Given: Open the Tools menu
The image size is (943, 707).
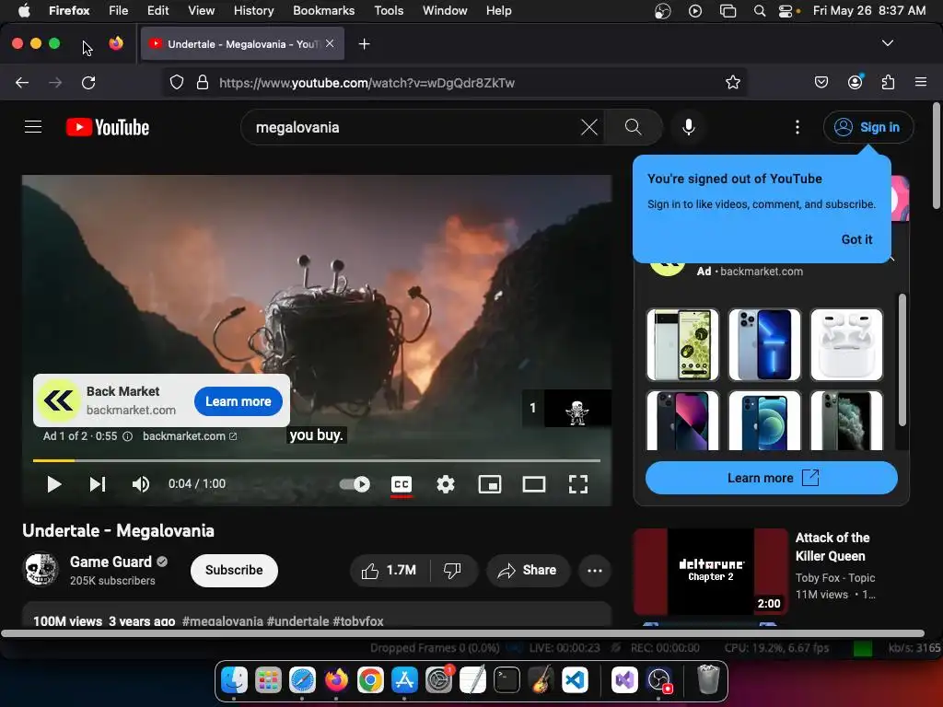Looking at the screenshot, I should (389, 10).
